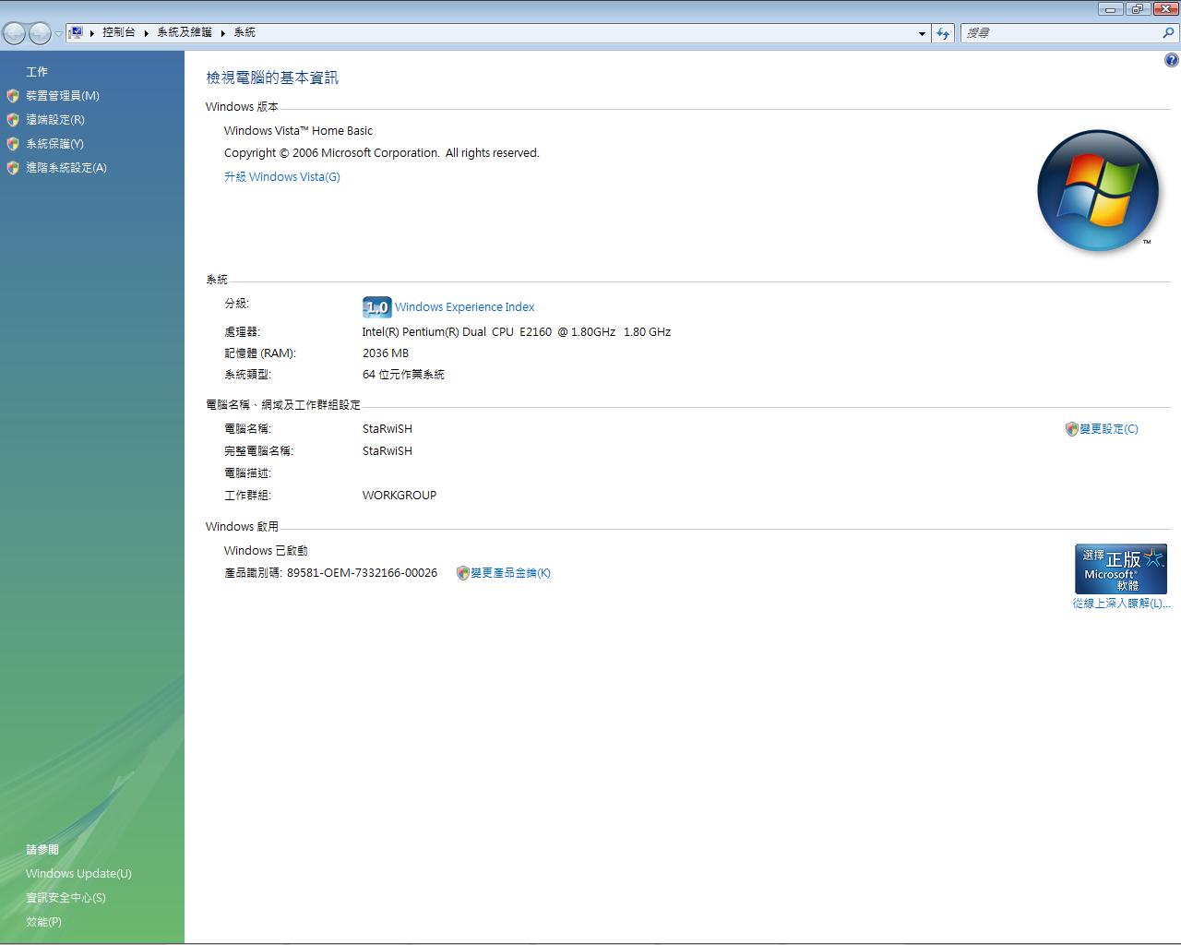The height and width of the screenshot is (945, 1181).
Task: Click the refresh button beside address bar
Action: coord(942,33)
